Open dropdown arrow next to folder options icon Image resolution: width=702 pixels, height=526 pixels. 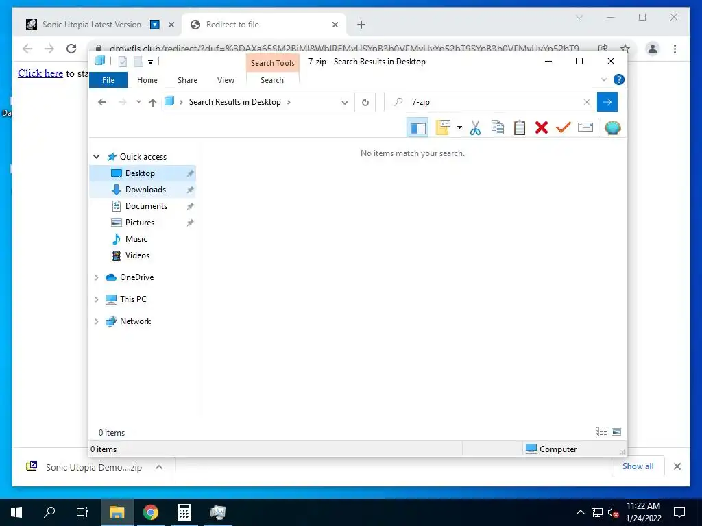459,128
